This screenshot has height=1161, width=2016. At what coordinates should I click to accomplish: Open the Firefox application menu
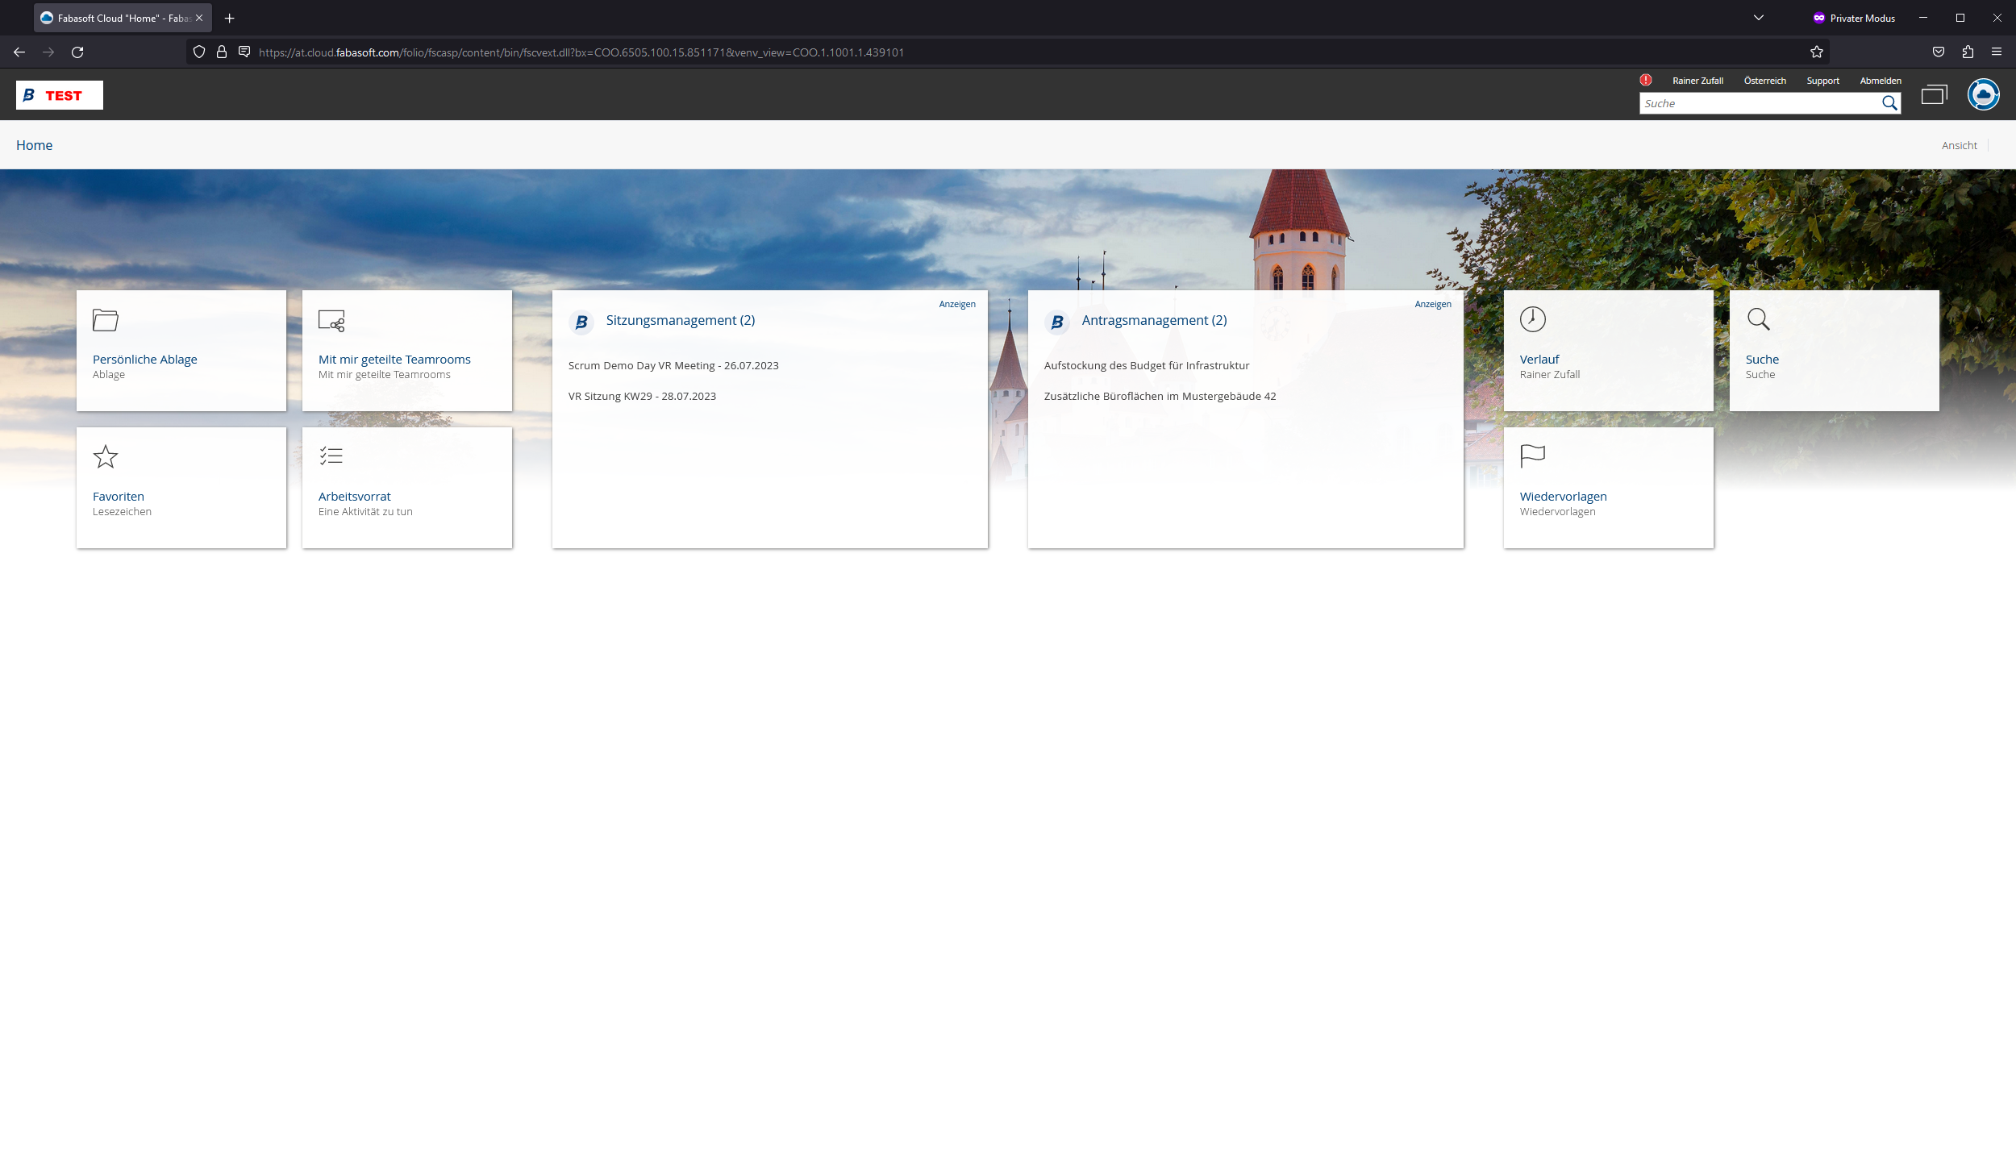point(1998,52)
